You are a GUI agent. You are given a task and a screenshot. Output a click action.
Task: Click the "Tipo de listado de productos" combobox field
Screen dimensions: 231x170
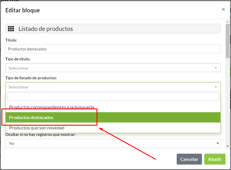click(x=112, y=87)
